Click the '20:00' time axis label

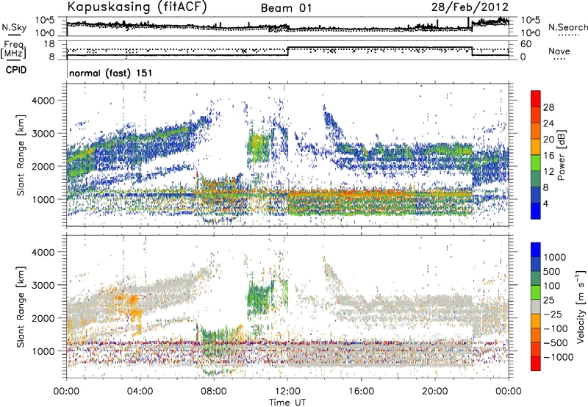pos(435,391)
